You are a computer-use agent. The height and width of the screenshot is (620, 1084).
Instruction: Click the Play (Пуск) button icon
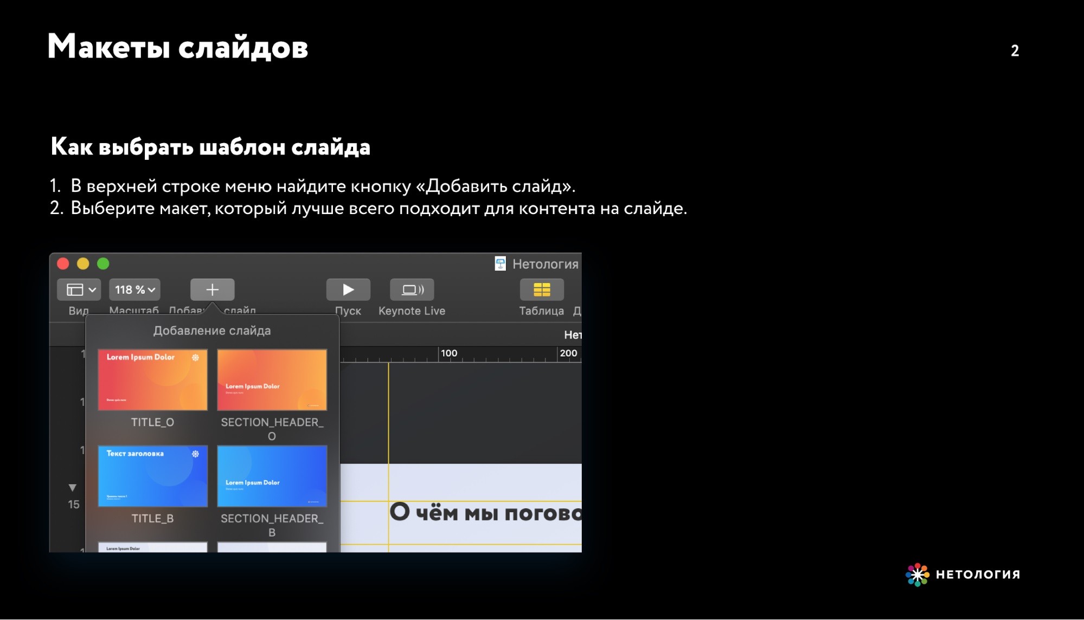coord(348,289)
